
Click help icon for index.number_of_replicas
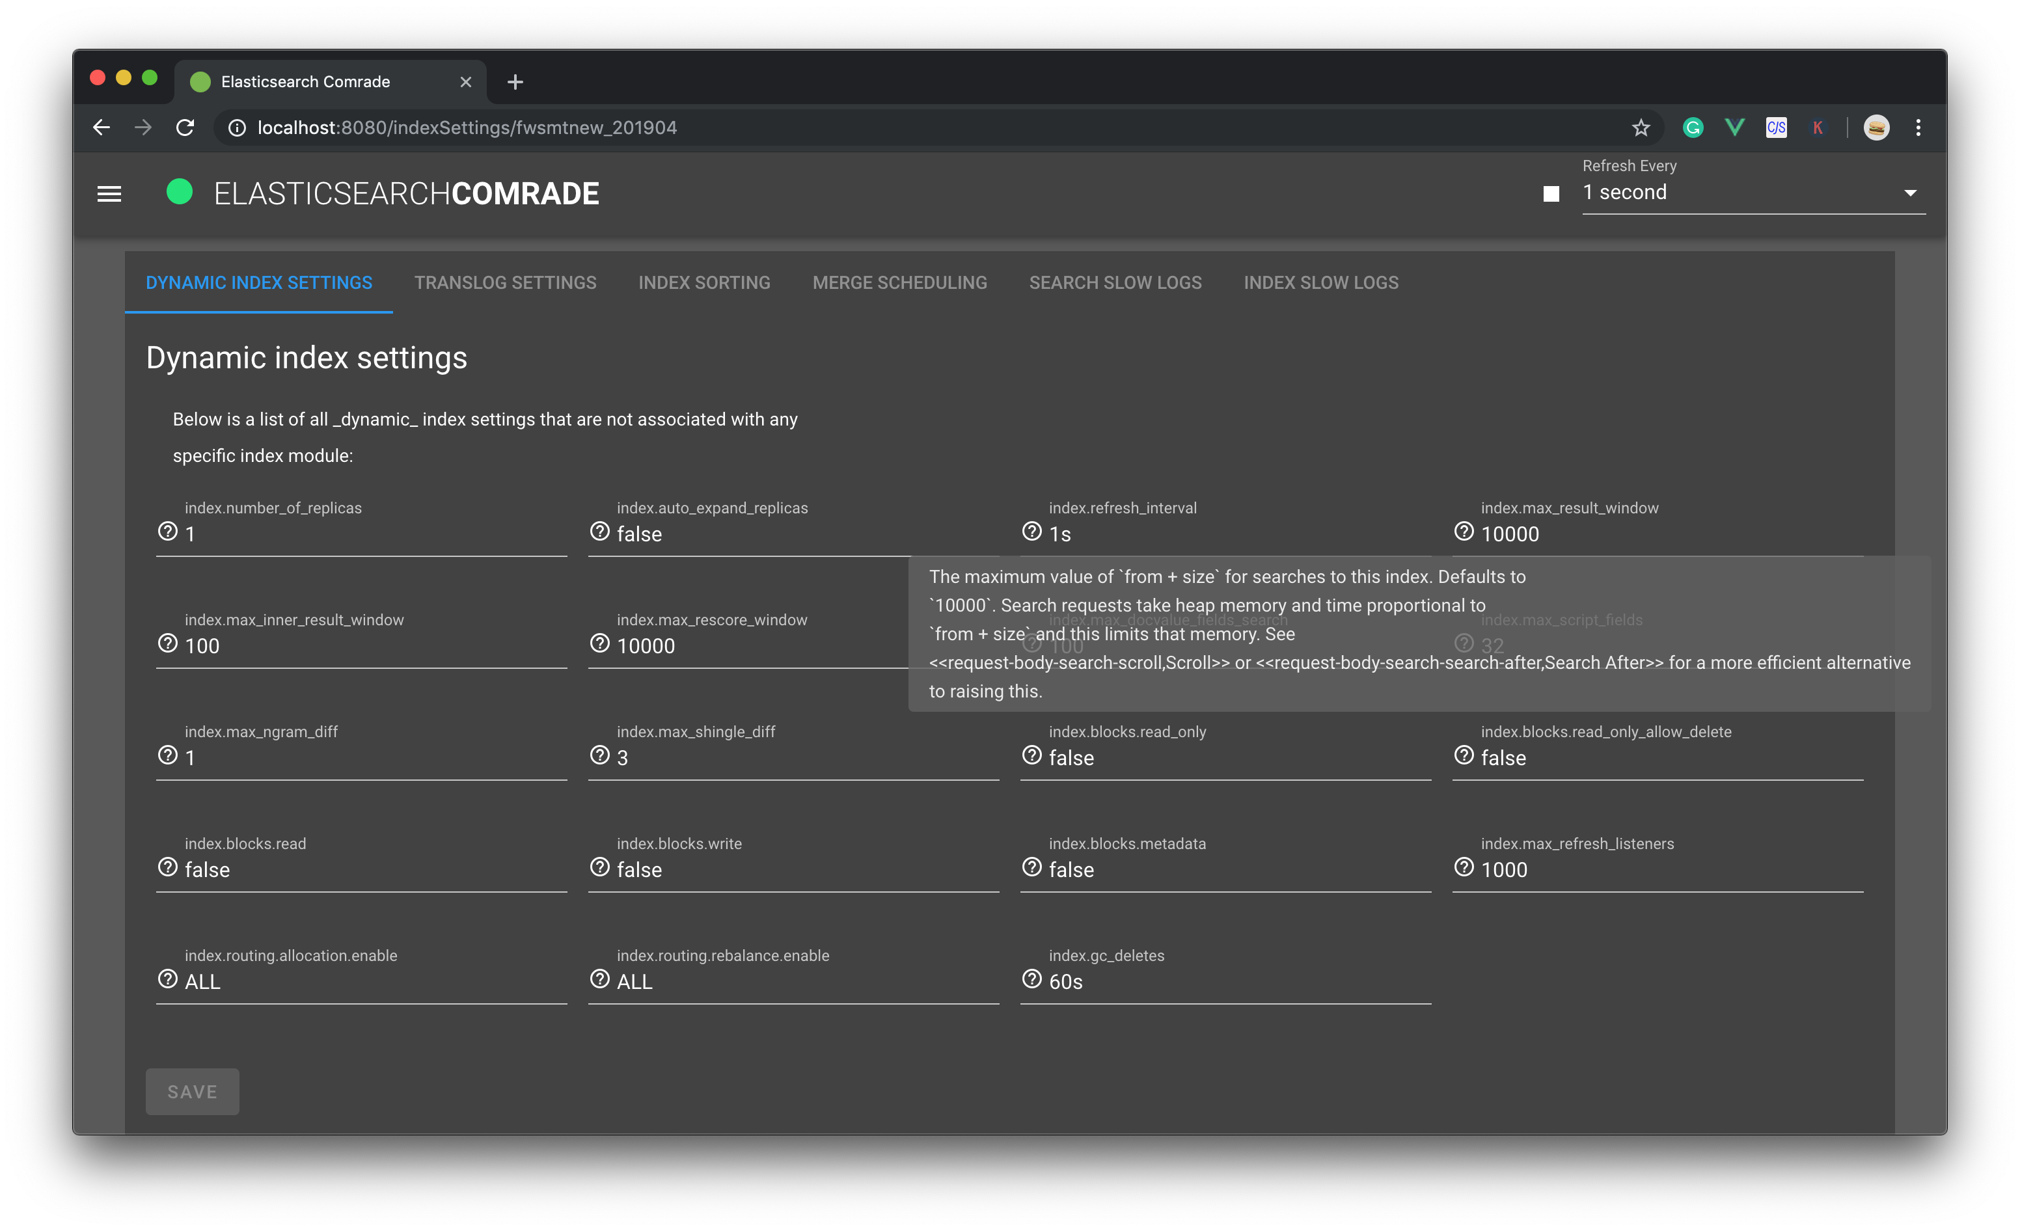click(x=168, y=532)
